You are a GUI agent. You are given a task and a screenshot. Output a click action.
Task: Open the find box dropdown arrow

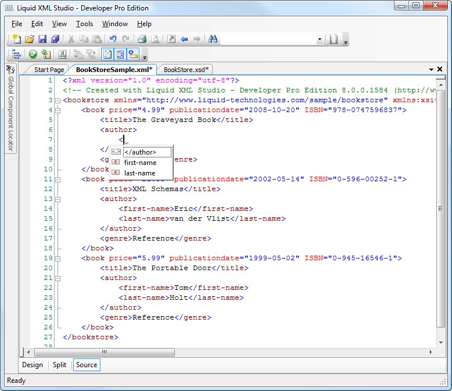pos(320,39)
